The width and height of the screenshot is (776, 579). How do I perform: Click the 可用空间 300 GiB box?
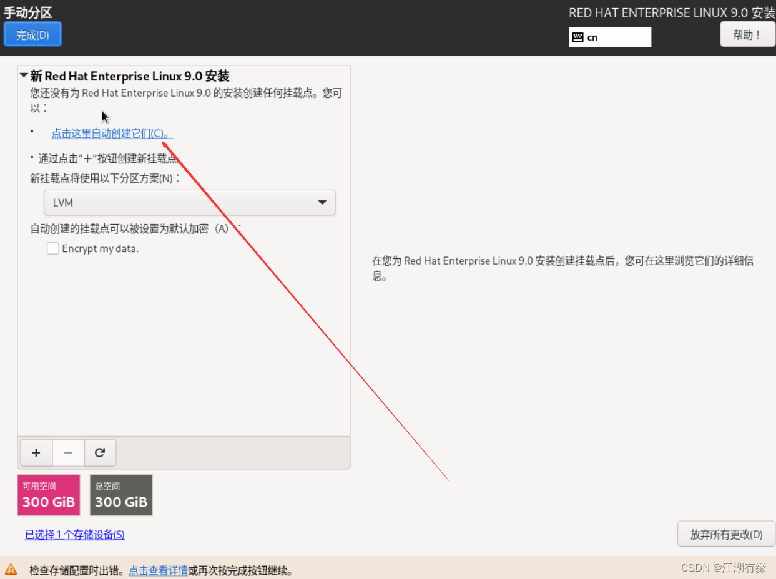click(49, 495)
